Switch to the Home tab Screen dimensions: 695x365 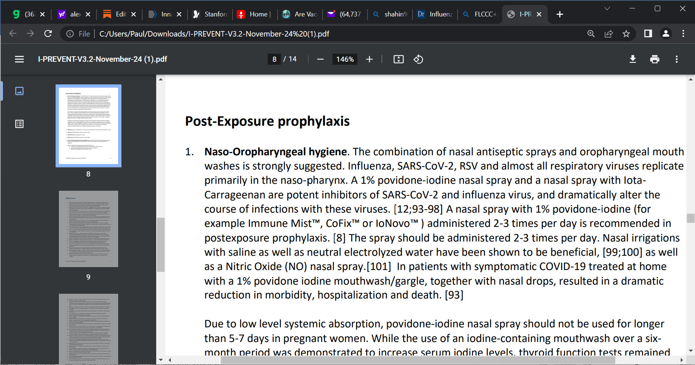[x=255, y=14]
